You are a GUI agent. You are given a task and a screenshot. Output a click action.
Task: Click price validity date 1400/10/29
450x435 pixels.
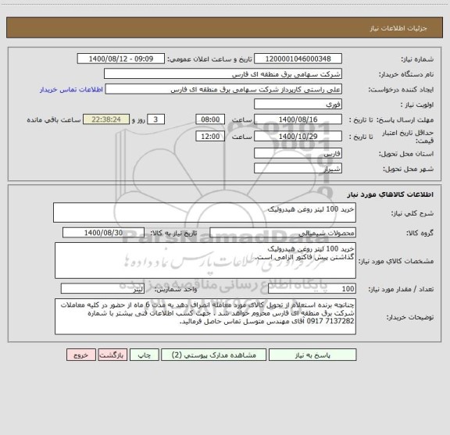(298, 137)
